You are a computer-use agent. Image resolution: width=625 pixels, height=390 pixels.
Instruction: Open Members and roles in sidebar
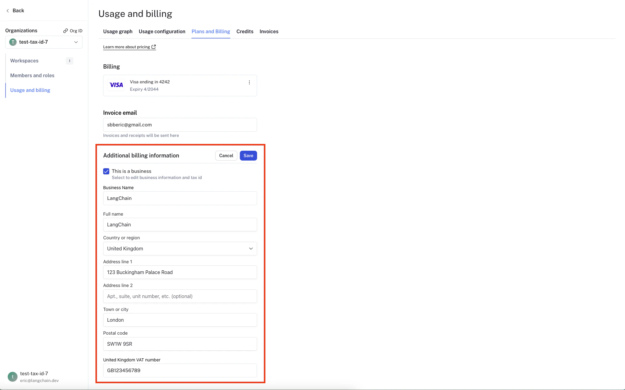pos(32,76)
